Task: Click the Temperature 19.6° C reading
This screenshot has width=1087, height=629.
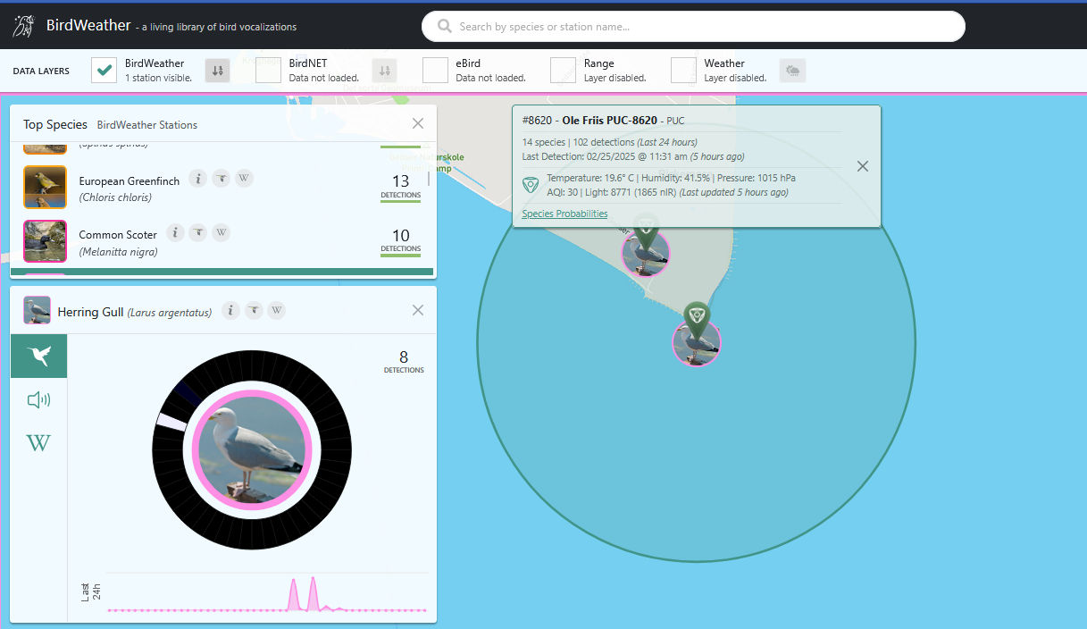Action: [590, 178]
